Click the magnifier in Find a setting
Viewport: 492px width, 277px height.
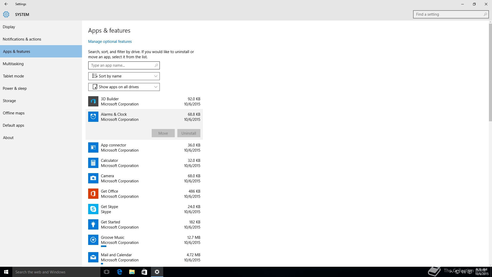coord(485,14)
